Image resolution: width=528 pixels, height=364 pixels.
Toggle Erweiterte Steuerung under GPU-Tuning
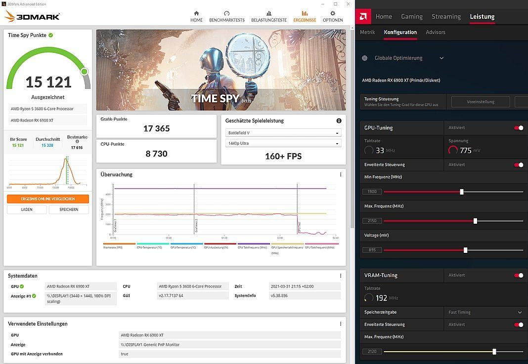[519, 165]
